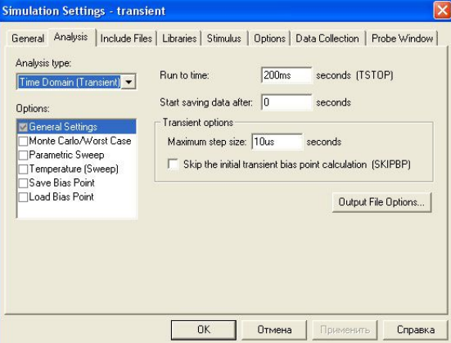Tick the Load Bias Point checkbox
Image resolution: width=451 pixels, height=343 pixels.
tap(23, 197)
